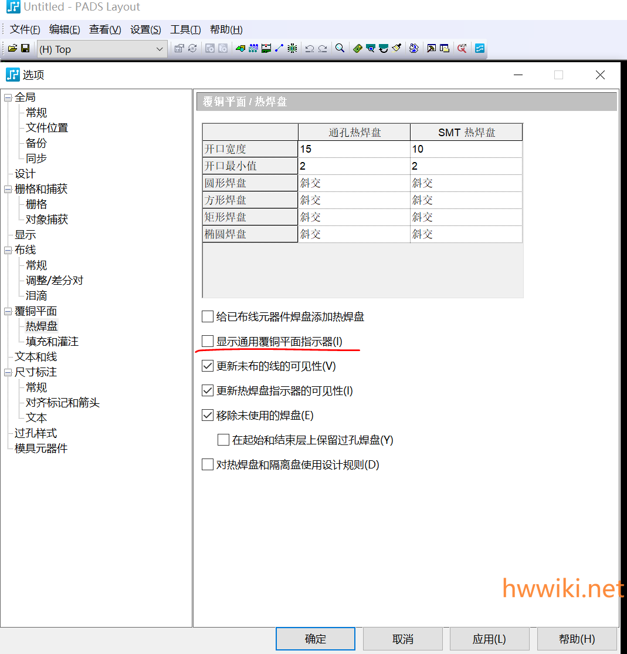Open the 编辑(E) menu

click(65, 29)
